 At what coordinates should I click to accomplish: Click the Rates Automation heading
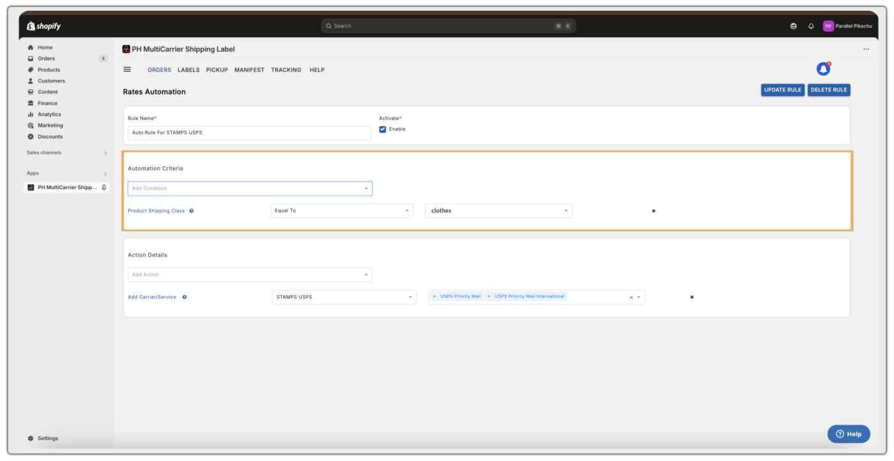(155, 92)
